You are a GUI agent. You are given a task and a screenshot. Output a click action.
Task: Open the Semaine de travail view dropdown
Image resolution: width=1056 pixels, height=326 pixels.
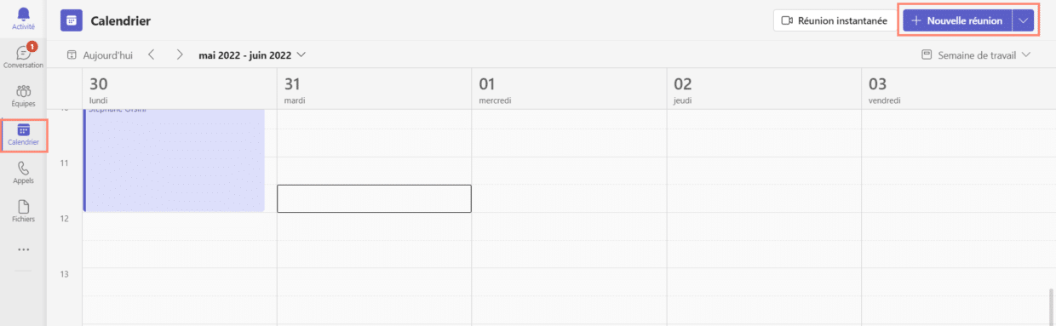point(976,54)
